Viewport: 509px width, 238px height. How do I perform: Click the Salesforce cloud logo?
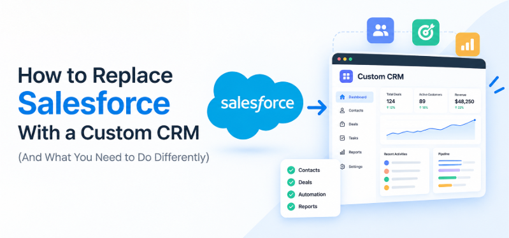[255, 105]
